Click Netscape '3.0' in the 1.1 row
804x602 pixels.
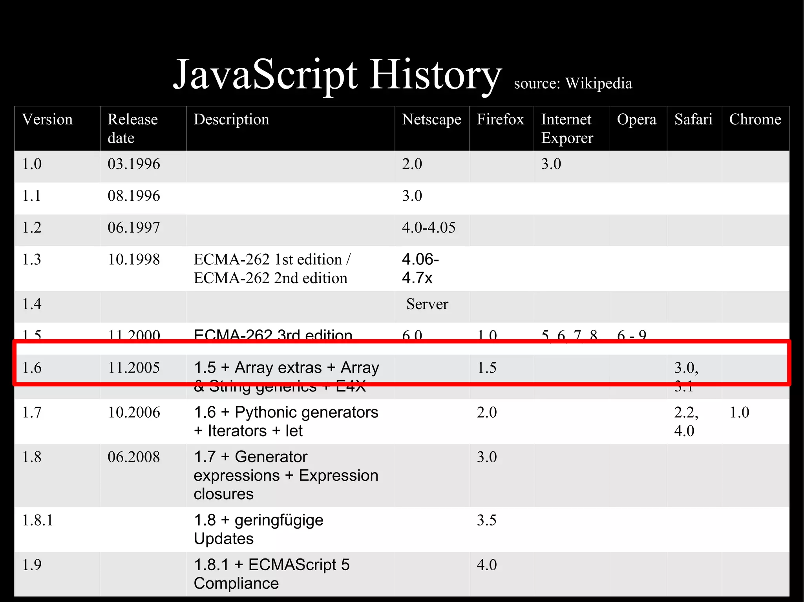(412, 196)
